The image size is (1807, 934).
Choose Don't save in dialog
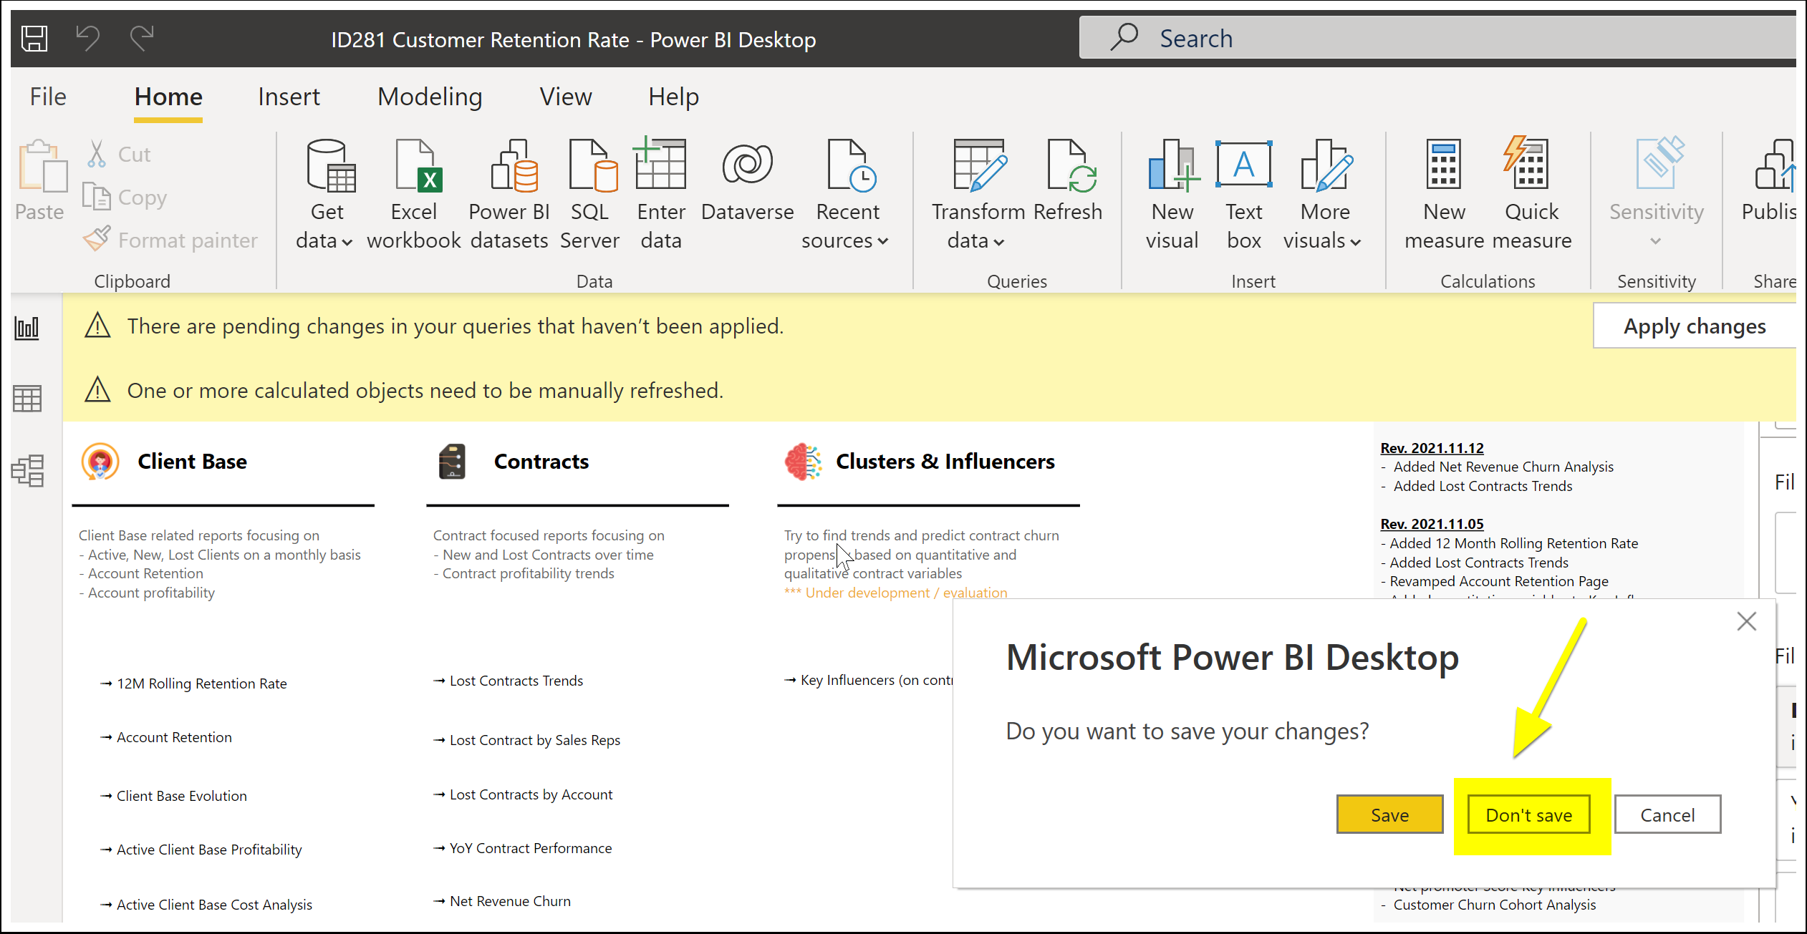[1529, 814]
